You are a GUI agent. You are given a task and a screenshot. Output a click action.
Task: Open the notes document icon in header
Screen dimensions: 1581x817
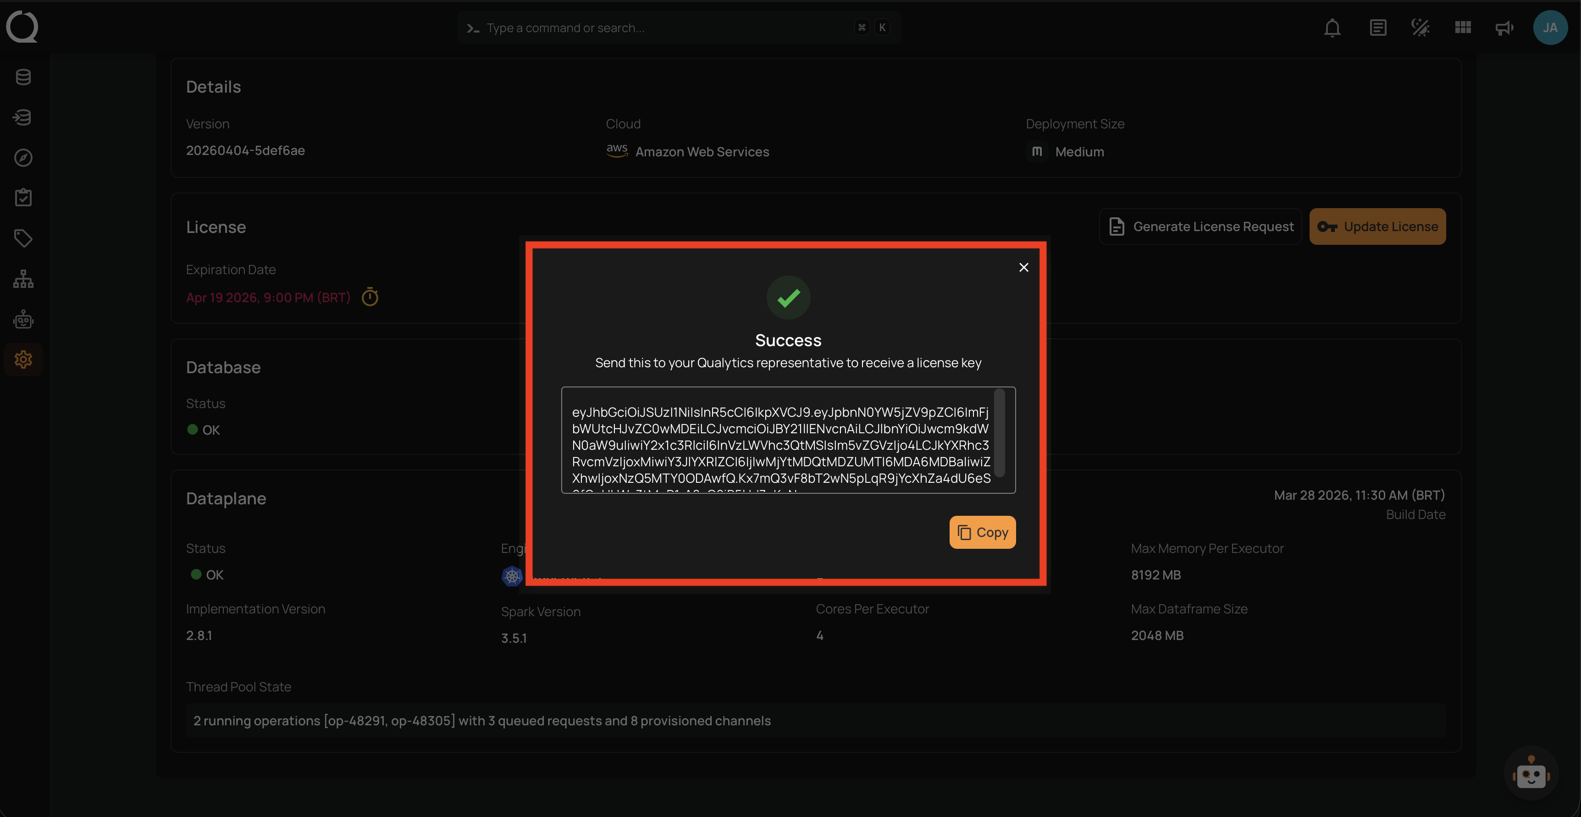tap(1378, 28)
